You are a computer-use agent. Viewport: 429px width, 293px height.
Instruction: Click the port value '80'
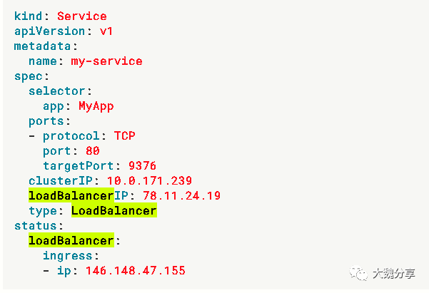pyautogui.click(x=92, y=150)
